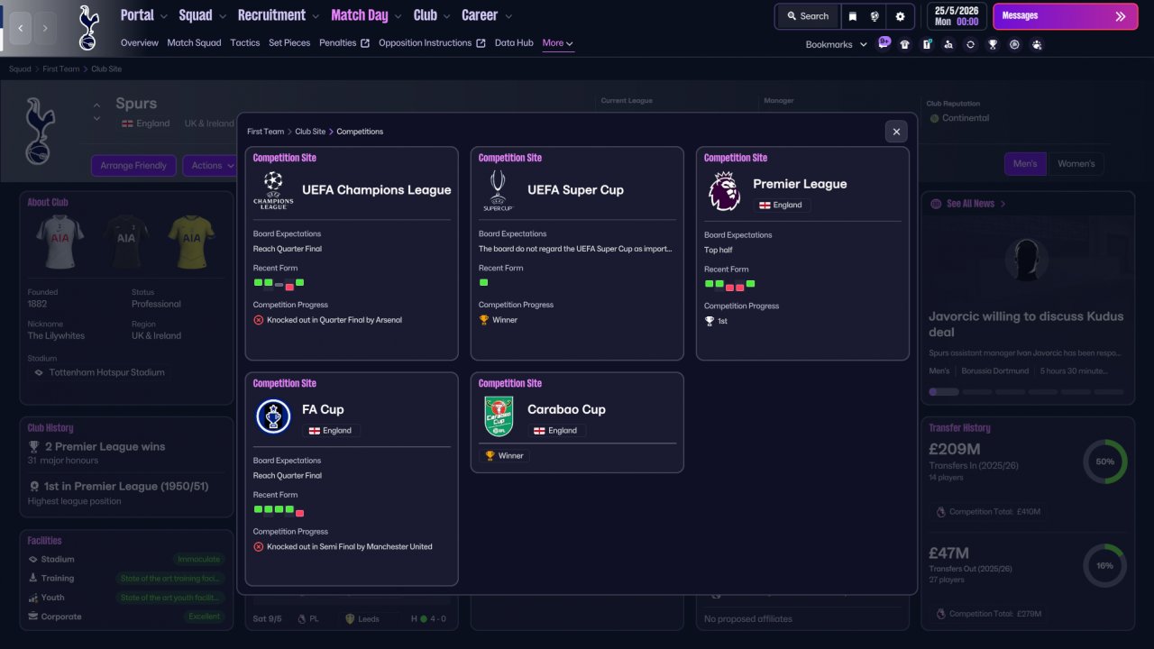
Task: Click the Premier League lion logo
Action: pos(724,191)
